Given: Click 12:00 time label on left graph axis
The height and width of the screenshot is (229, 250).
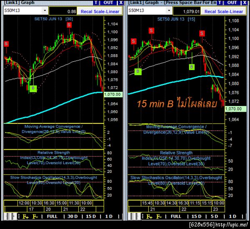Looking at the screenshot, I should click(24, 203).
